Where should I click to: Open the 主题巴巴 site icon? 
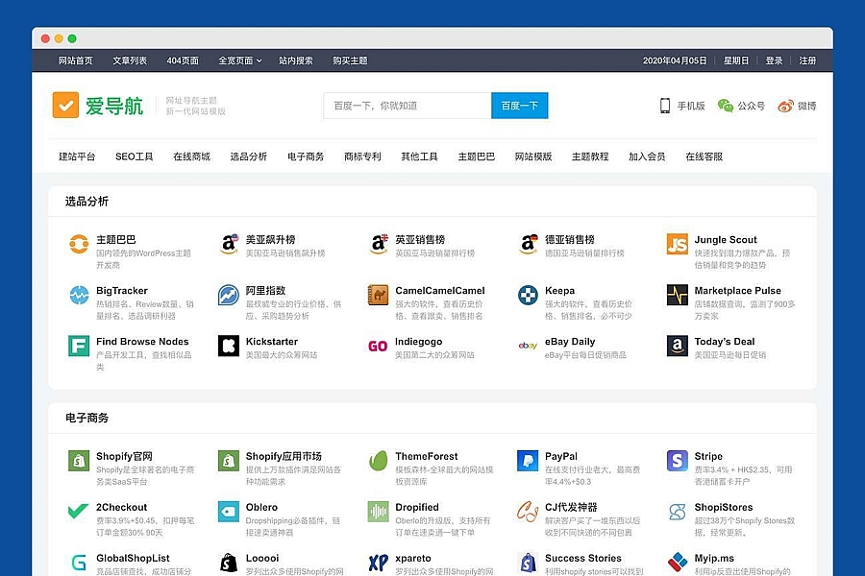(x=79, y=244)
